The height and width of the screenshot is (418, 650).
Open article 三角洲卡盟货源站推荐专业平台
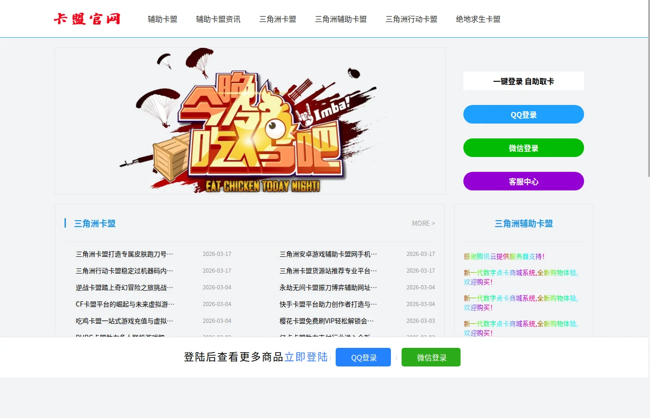point(328,271)
